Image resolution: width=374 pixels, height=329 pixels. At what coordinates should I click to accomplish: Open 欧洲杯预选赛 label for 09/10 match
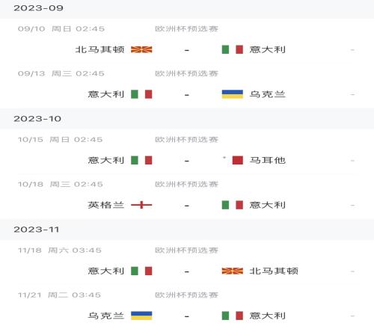coord(186,29)
